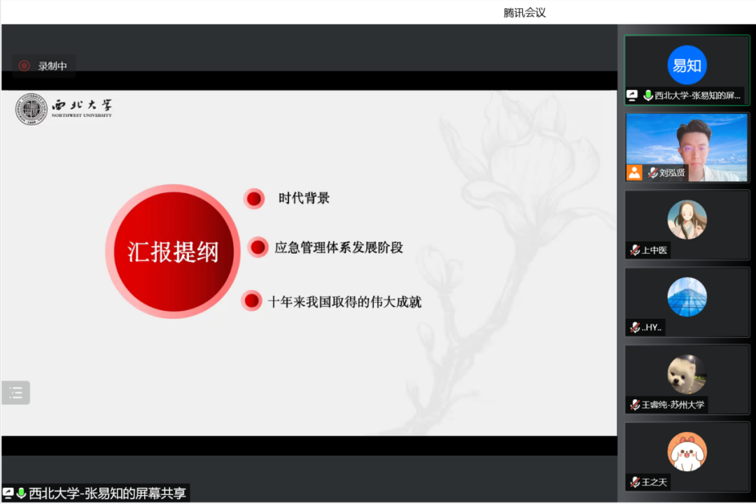Screen dimensions: 756x504
Task: Click the 十年来我国取得的伟大成就 bullet item
Action: pyautogui.click(x=344, y=302)
